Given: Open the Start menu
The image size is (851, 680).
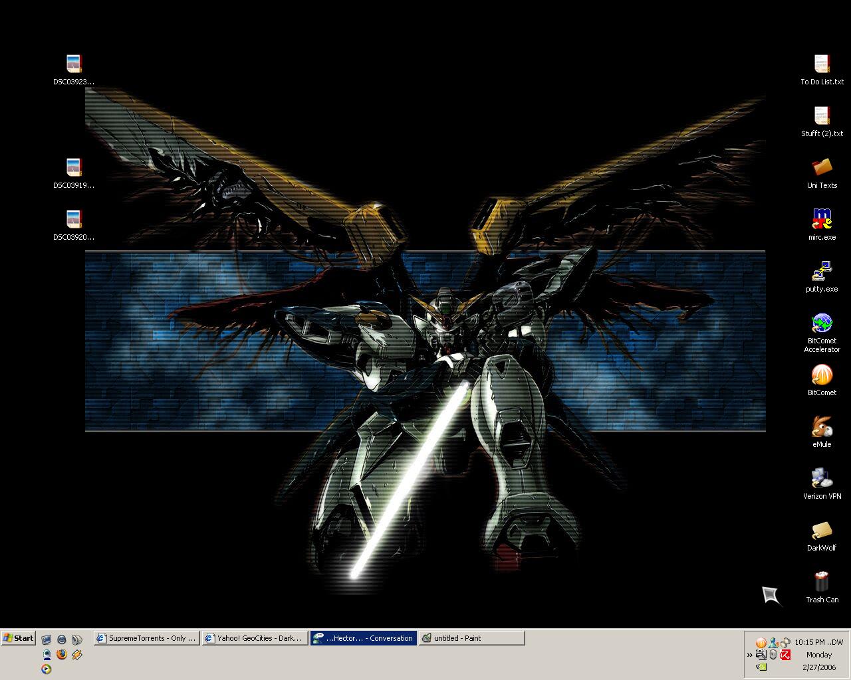Looking at the screenshot, I should (18, 638).
